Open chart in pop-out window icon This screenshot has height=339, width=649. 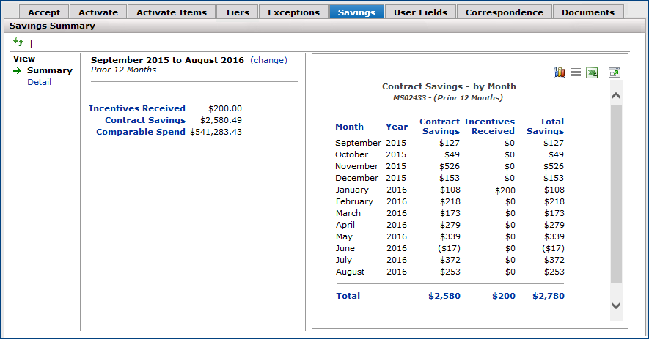[x=614, y=72]
